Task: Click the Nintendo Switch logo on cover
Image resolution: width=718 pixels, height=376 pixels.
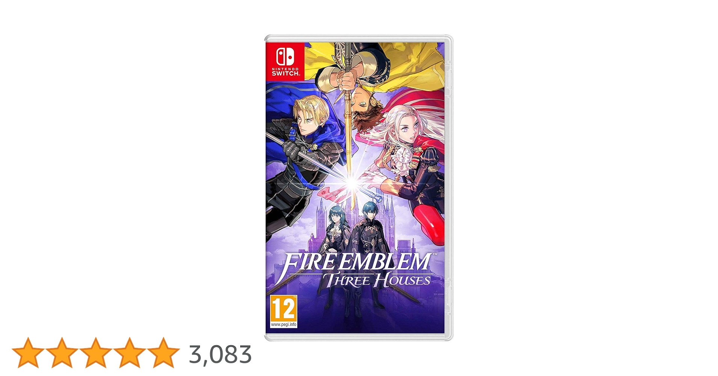Action: point(285,61)
